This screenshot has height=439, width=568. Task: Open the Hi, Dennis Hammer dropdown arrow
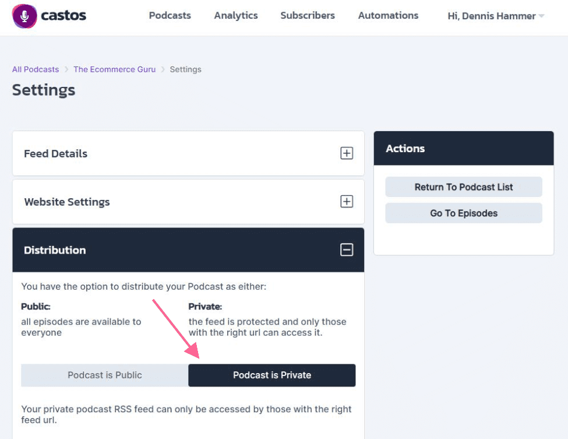pos(541,16)
